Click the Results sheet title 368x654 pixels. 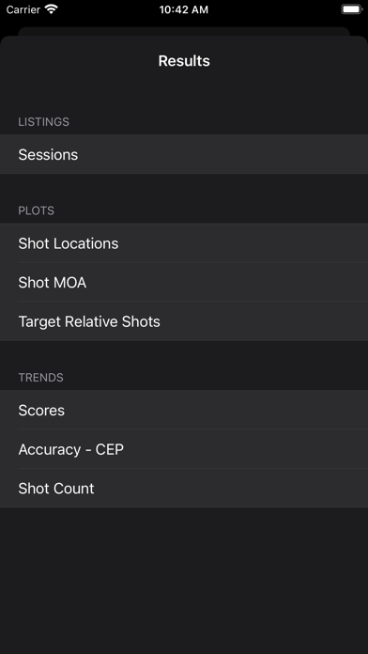click(x=184, y=61)
